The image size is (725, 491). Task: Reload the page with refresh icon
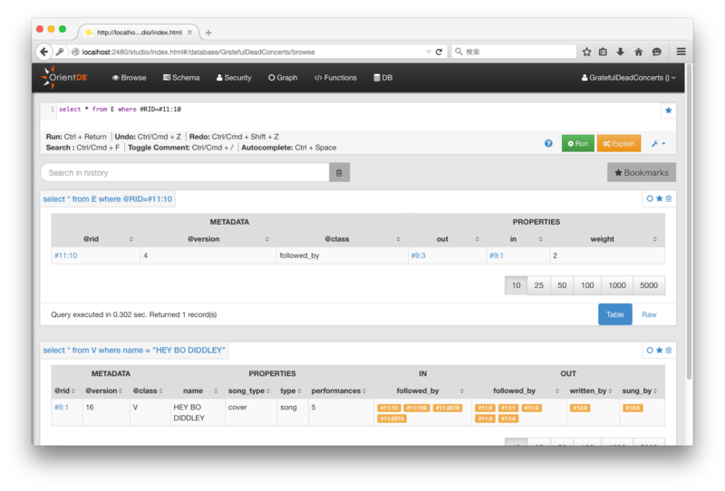point(439,52)
